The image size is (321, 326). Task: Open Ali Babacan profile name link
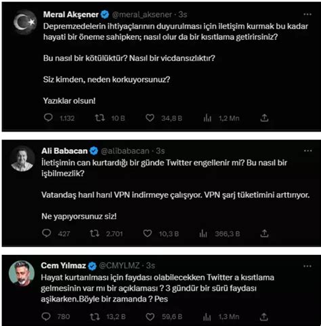(64, 151)
